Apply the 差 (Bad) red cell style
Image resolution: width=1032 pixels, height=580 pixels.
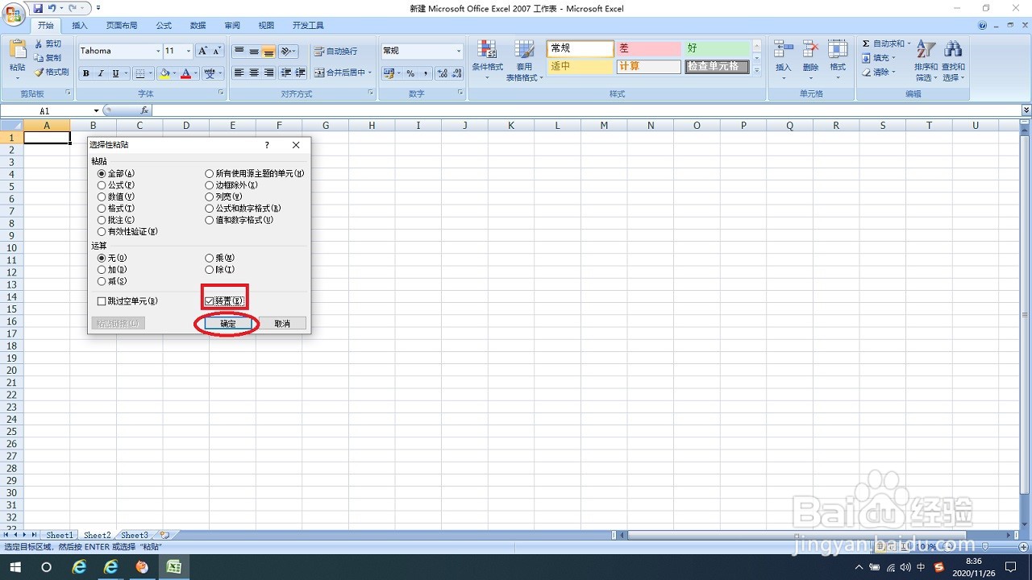tap(647, 49)
